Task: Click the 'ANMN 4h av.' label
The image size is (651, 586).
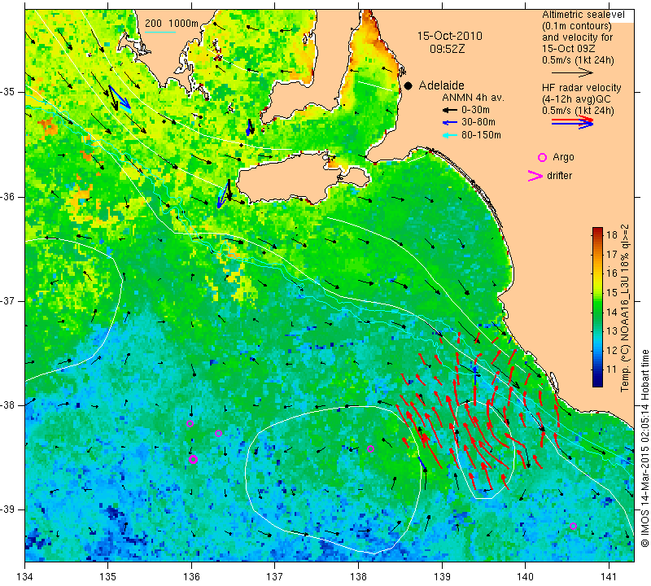Action: 473,98
